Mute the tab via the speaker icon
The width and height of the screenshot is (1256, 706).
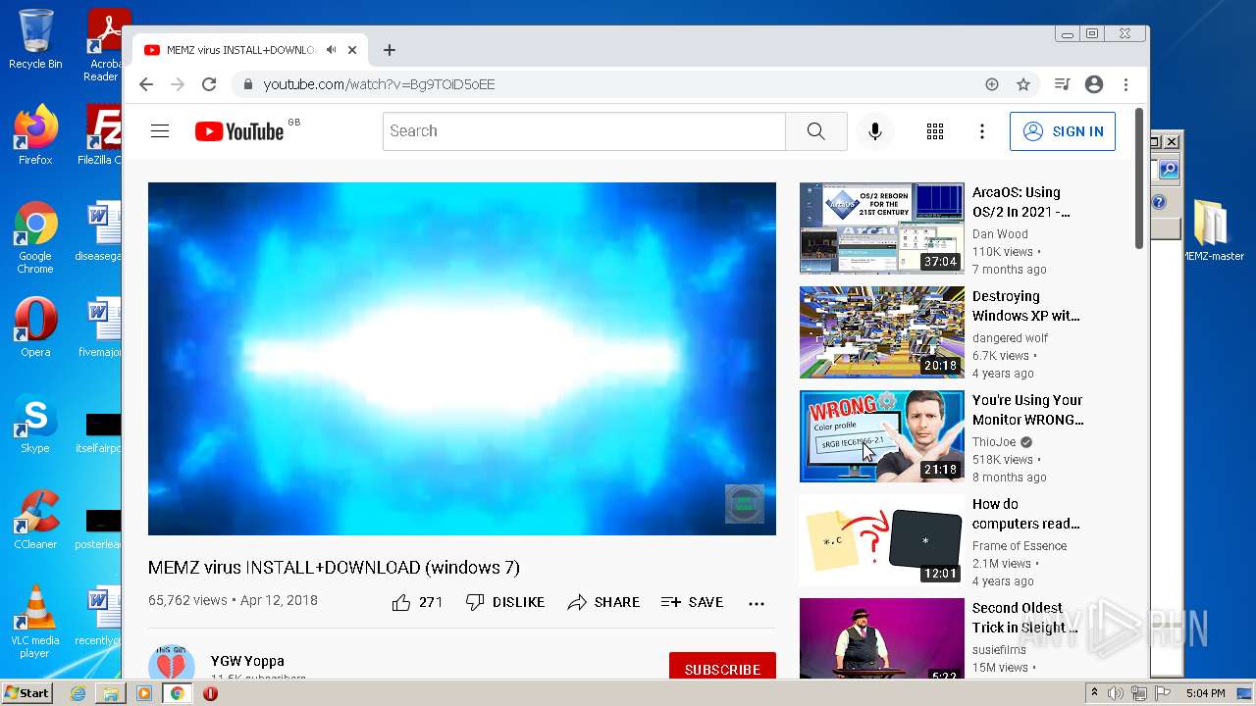click(332, 50)
